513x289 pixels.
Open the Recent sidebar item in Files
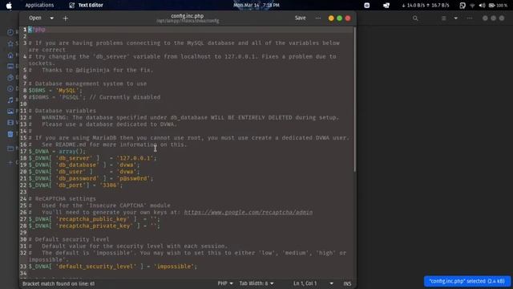[10, 32]
